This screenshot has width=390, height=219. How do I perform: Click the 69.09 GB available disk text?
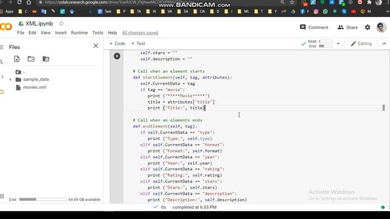pyautogui.click(x=84, y=200)
